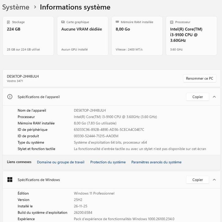The image size is (222, 222).
Task: Select the ID de périphérique value
Action: [x=109, y=130]
